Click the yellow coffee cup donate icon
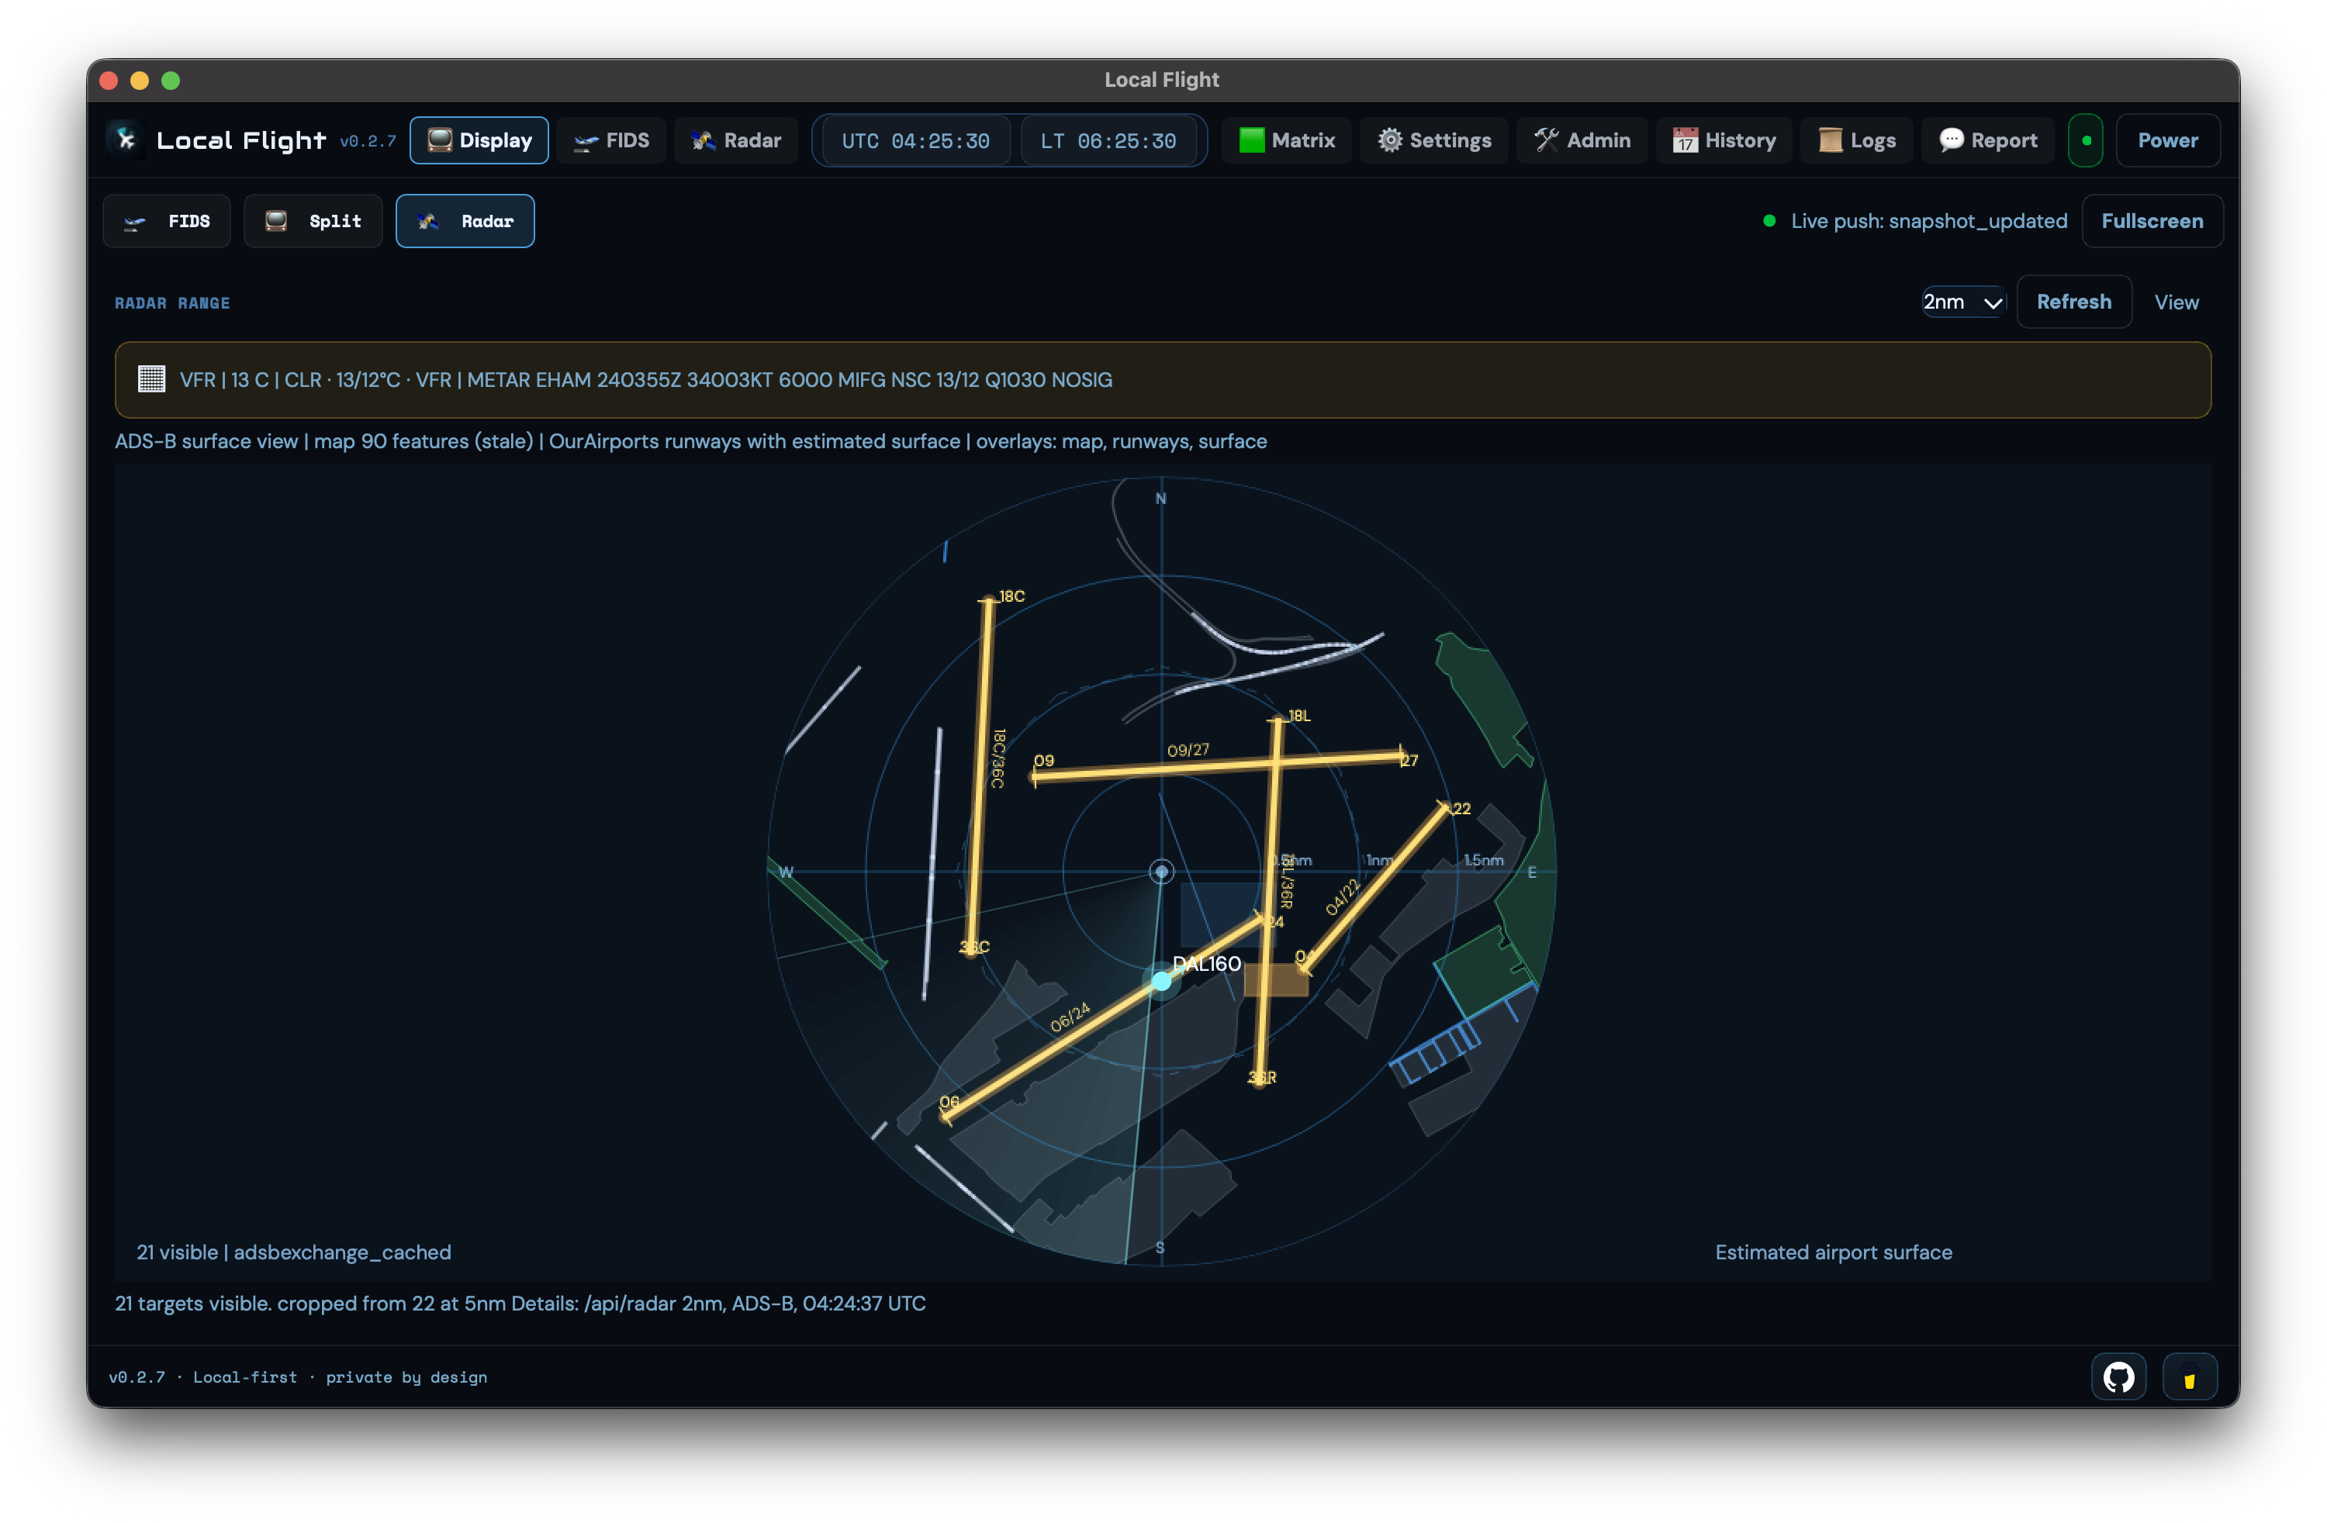Image resolution: width=2327 pixels, height=1523 pixels. [x=2189, y=1377]
